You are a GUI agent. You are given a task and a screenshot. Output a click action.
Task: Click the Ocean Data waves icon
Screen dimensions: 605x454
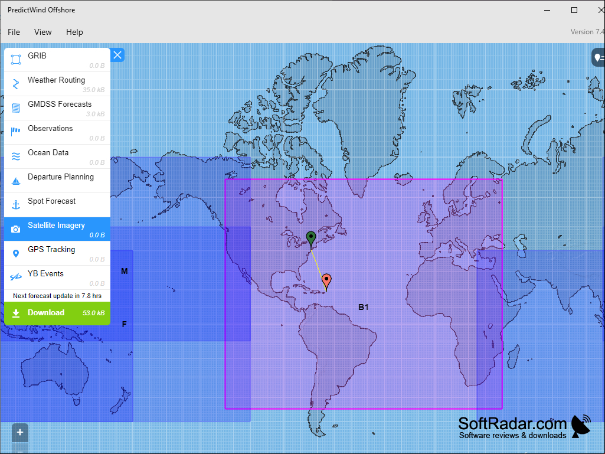click(x=16, y=156)
